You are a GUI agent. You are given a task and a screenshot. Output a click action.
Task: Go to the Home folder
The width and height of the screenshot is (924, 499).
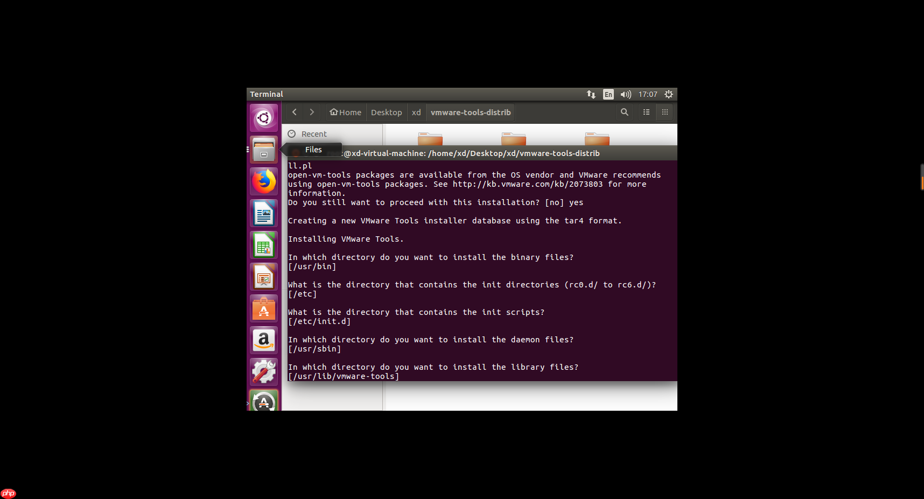pos(345,112)
